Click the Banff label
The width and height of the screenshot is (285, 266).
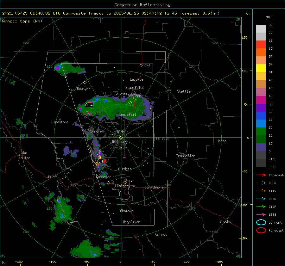[x=52, y=176]
